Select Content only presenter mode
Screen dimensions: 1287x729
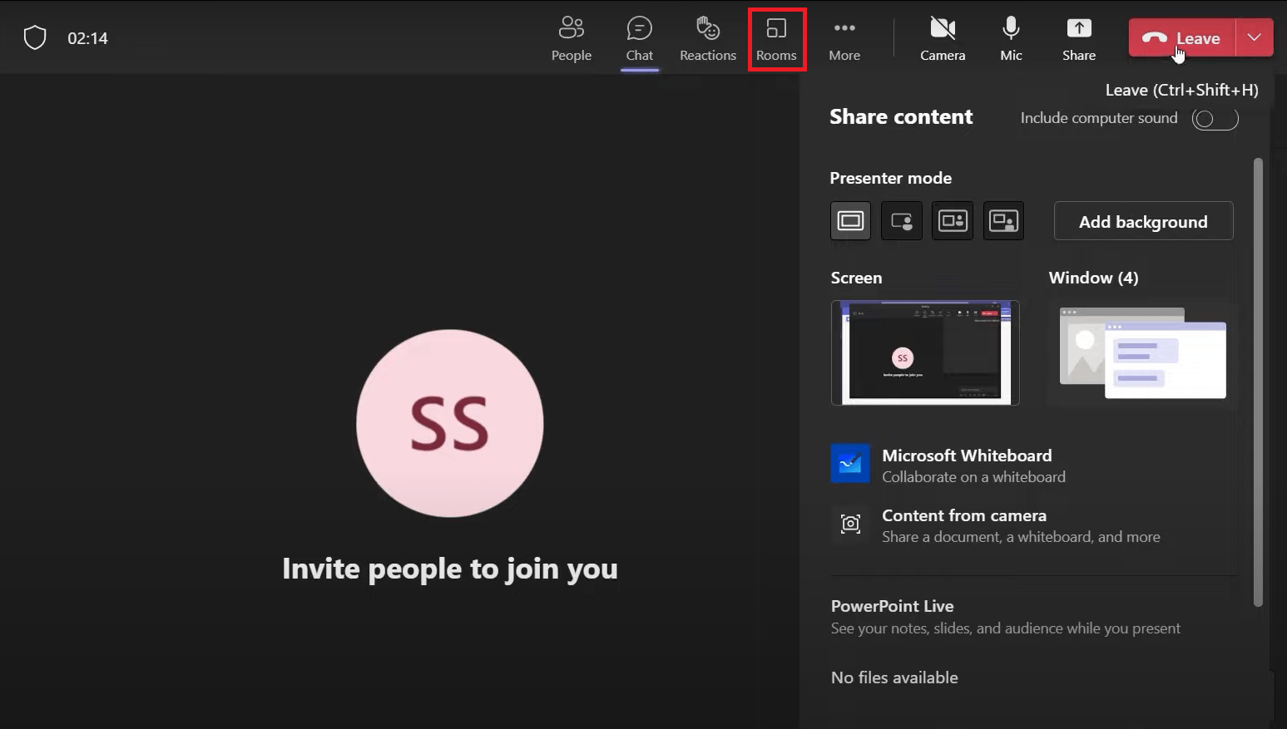tap(850, 221)
